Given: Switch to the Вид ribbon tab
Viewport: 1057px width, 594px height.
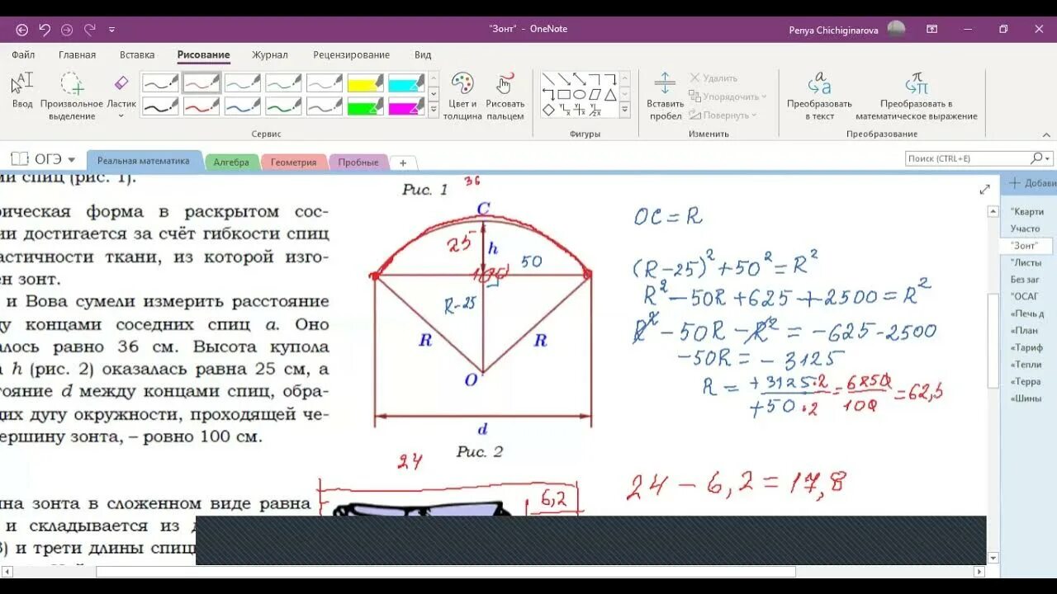Looking at the screenshot, I should click(x=423, y=55).
